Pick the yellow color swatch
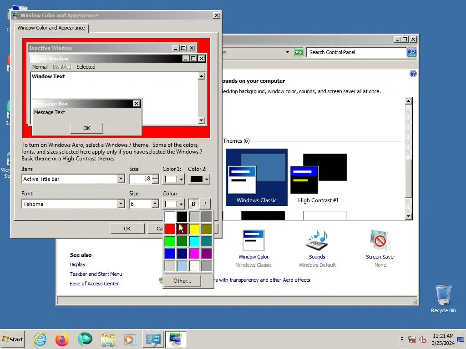The height and width of the screenshot is (349, 466). pyautogui.click(x=194, y=229)
